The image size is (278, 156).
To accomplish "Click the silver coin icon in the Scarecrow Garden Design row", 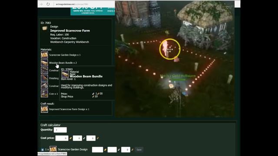I will 119,149.
